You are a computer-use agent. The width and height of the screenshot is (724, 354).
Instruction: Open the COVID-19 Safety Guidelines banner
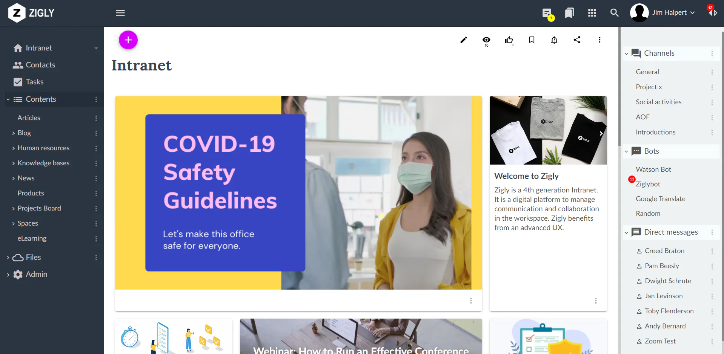pos(298,193)
